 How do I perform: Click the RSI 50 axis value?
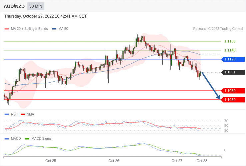coord(226,126)
